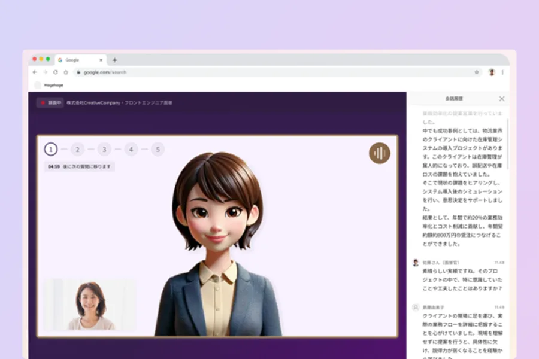
Task: Add a new browser tab
Action: (114, 60)
